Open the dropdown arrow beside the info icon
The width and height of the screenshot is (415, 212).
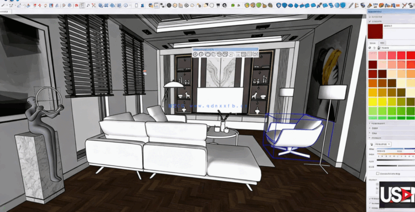click(x=130, y=6)
